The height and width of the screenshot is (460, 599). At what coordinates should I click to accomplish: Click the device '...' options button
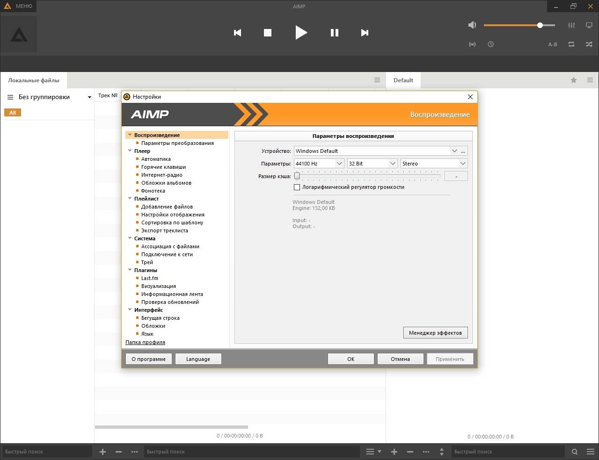click(x=463, y=151)
